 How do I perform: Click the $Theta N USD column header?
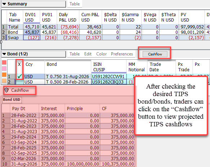click(x=169, y=17)
